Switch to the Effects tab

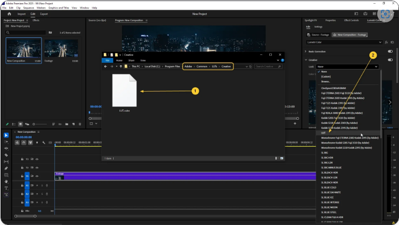[36, 20]
